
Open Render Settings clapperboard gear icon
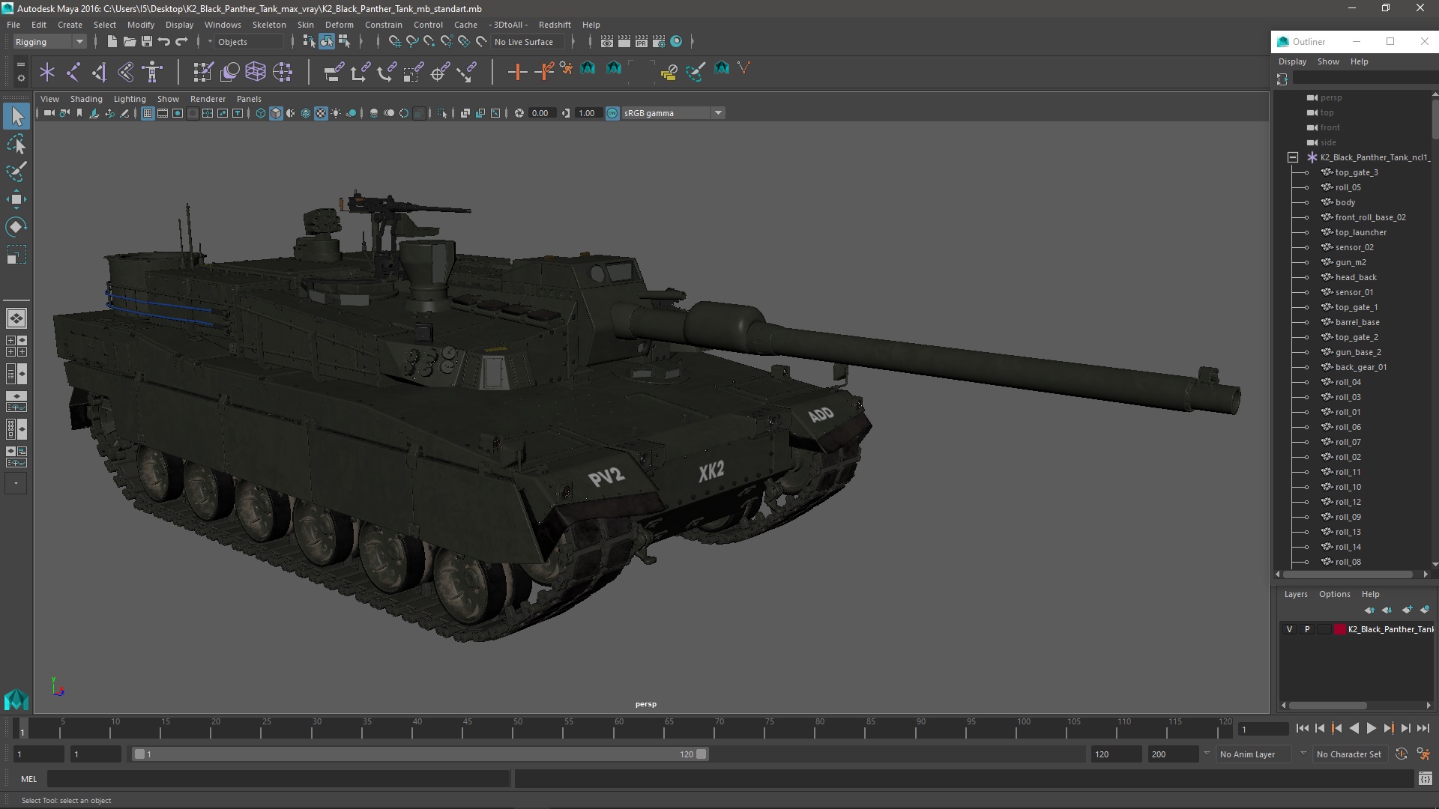pos(659,42)
